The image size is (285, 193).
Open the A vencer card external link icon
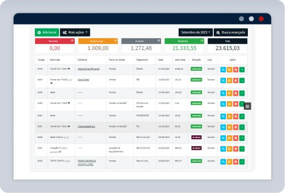click(159, 41)
